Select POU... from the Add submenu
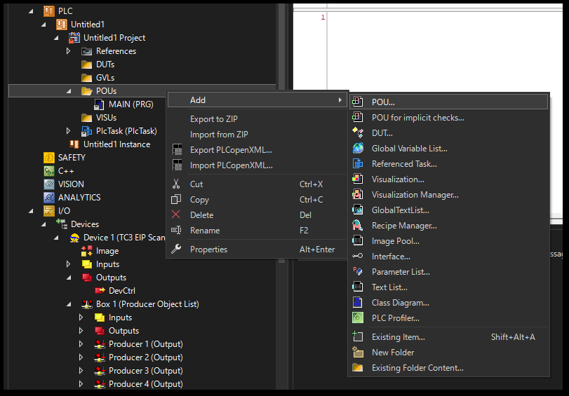Image resolution: width=569 pixels, height=396 pixels. [383, 102]
